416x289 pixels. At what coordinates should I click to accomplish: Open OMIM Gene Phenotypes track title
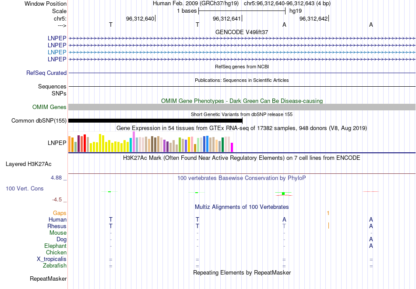[242, 101]
